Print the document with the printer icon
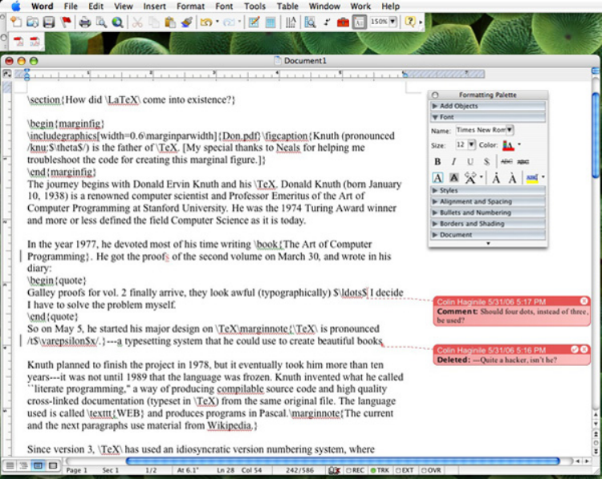Image resolution: width=602 pixels, height=479 pixels. click(85, 22)
